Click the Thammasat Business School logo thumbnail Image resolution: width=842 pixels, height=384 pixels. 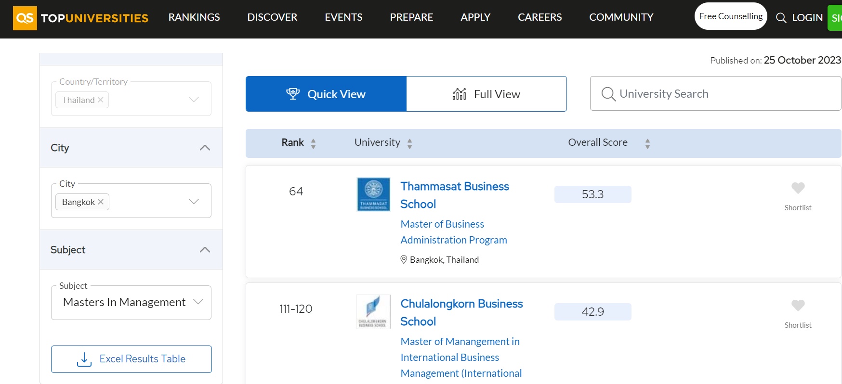(x=373, y=194)
